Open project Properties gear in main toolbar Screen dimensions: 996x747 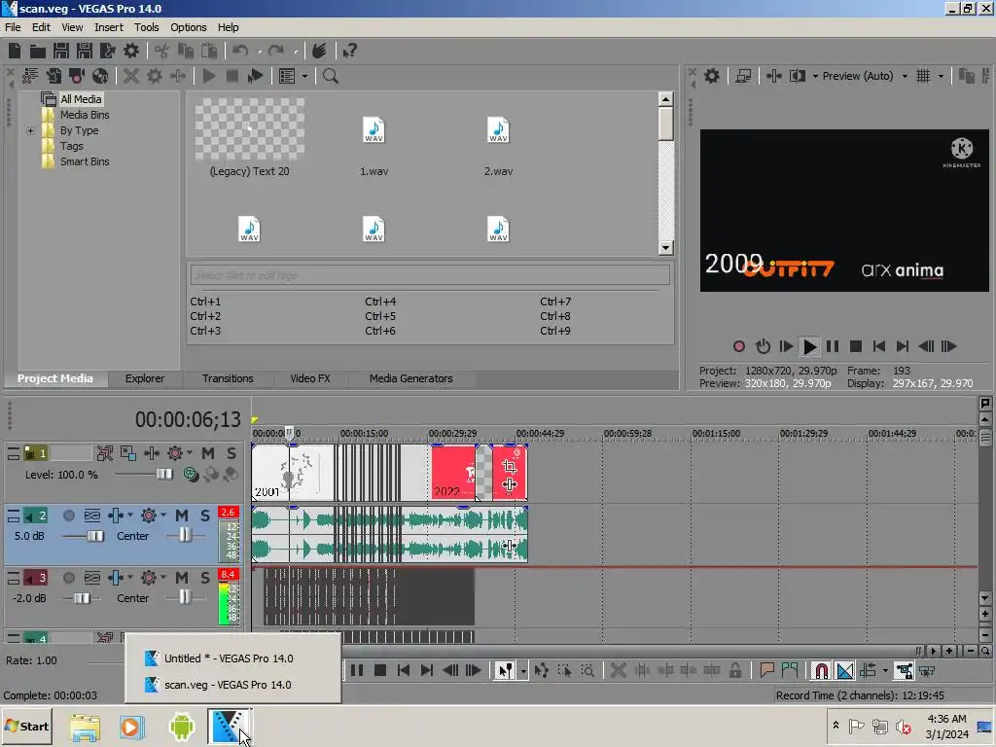[131, 51]
